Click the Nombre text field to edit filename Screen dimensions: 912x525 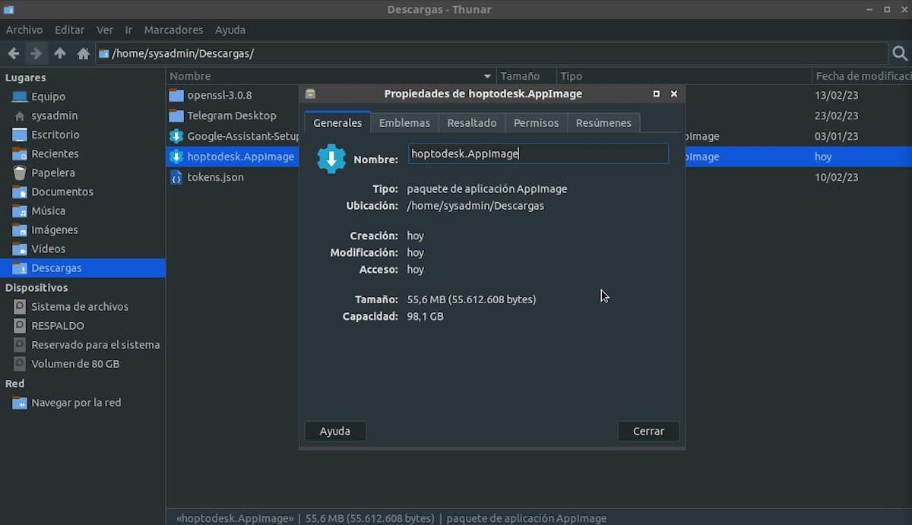(x=538, y=153)
